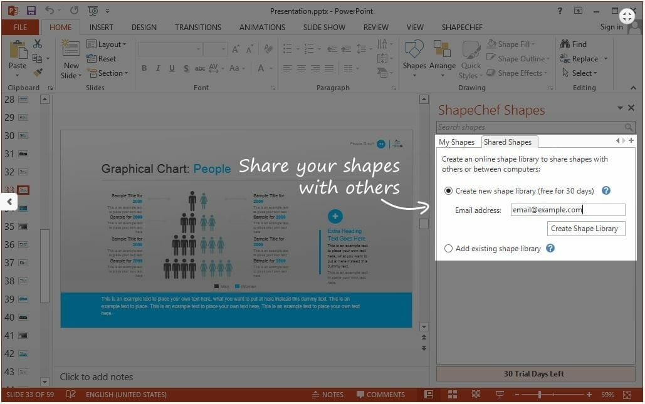Screen dimensions: 645x404
Task: Open the SHAPECHEF ribbon tab
Action: 462,28
